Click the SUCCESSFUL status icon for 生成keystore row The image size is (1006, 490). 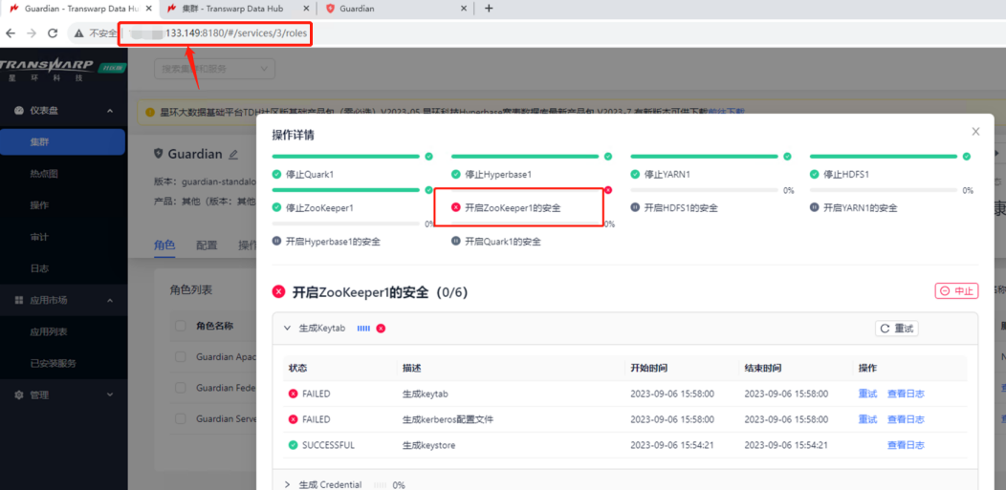(294, 445)
